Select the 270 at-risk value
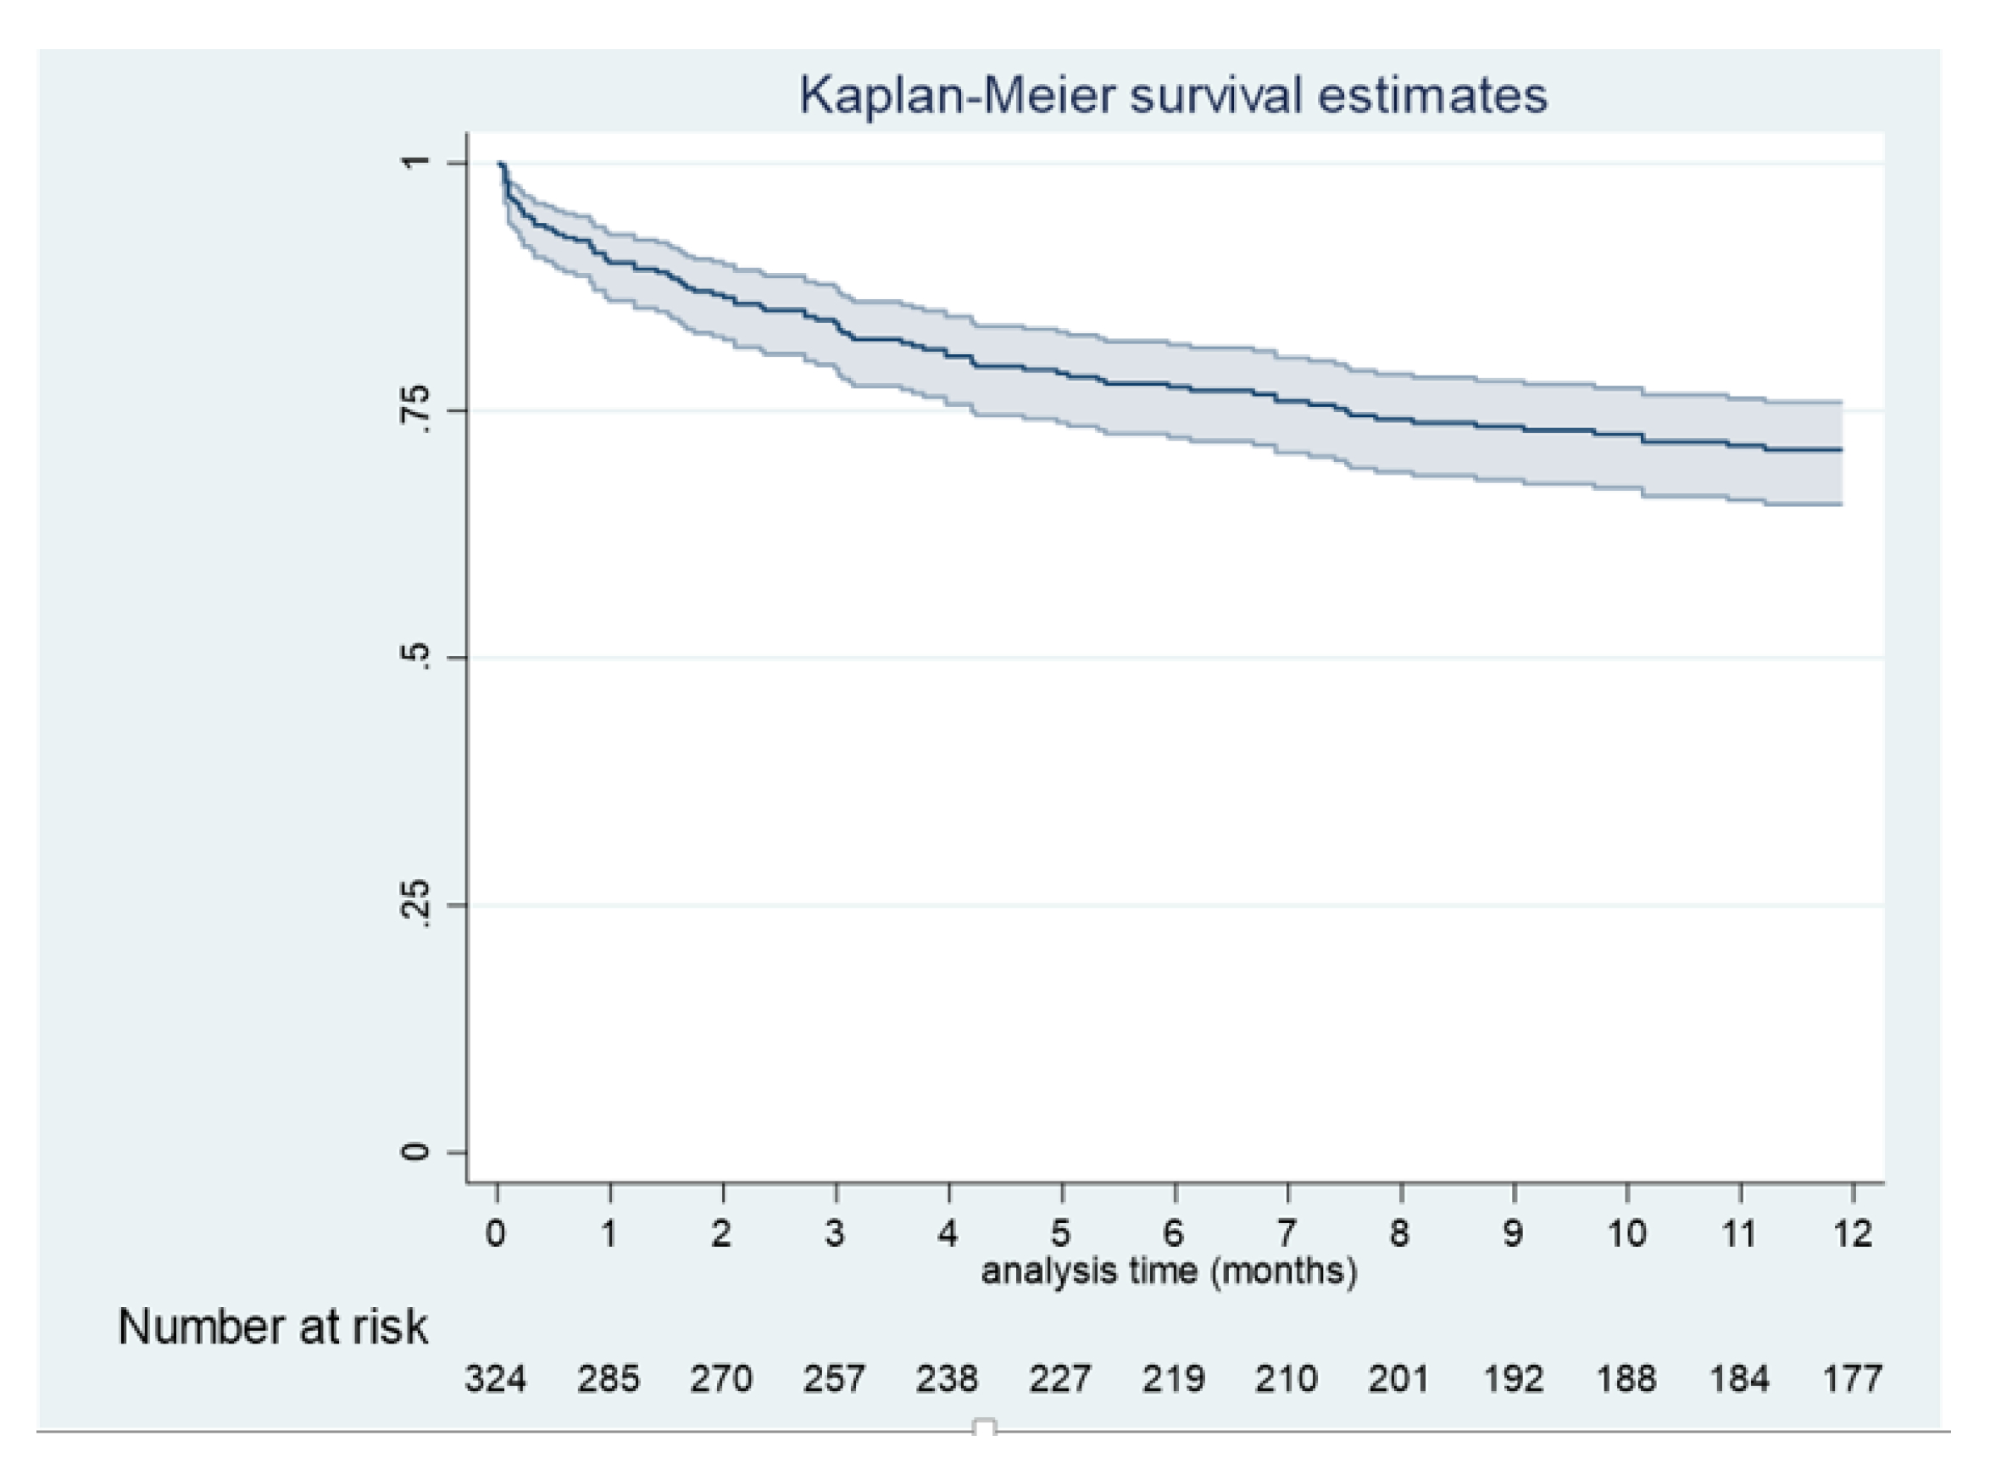This screenshot has width=1990, height=1463. coord(721,1379)
